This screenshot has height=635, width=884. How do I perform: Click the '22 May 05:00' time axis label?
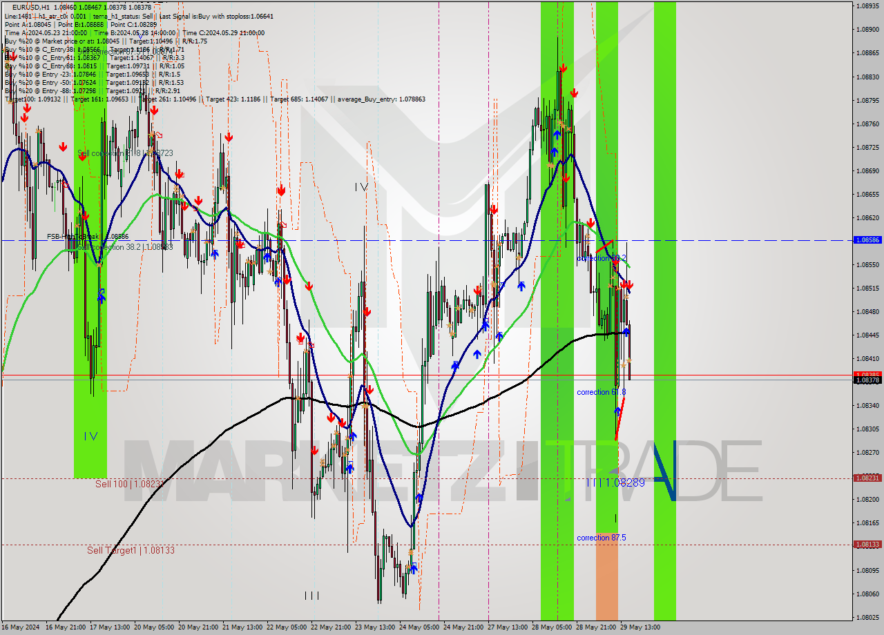pos(287,627)
